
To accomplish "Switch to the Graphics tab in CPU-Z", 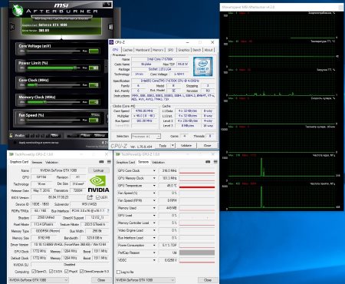I will tap(183, 50).
